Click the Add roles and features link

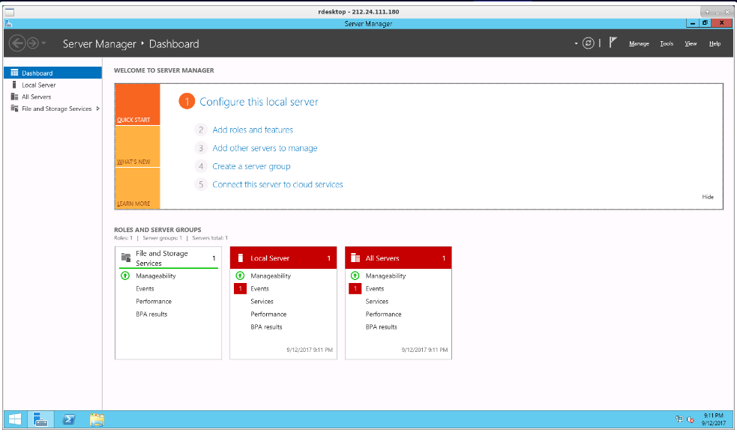click(x=253, y=130)
